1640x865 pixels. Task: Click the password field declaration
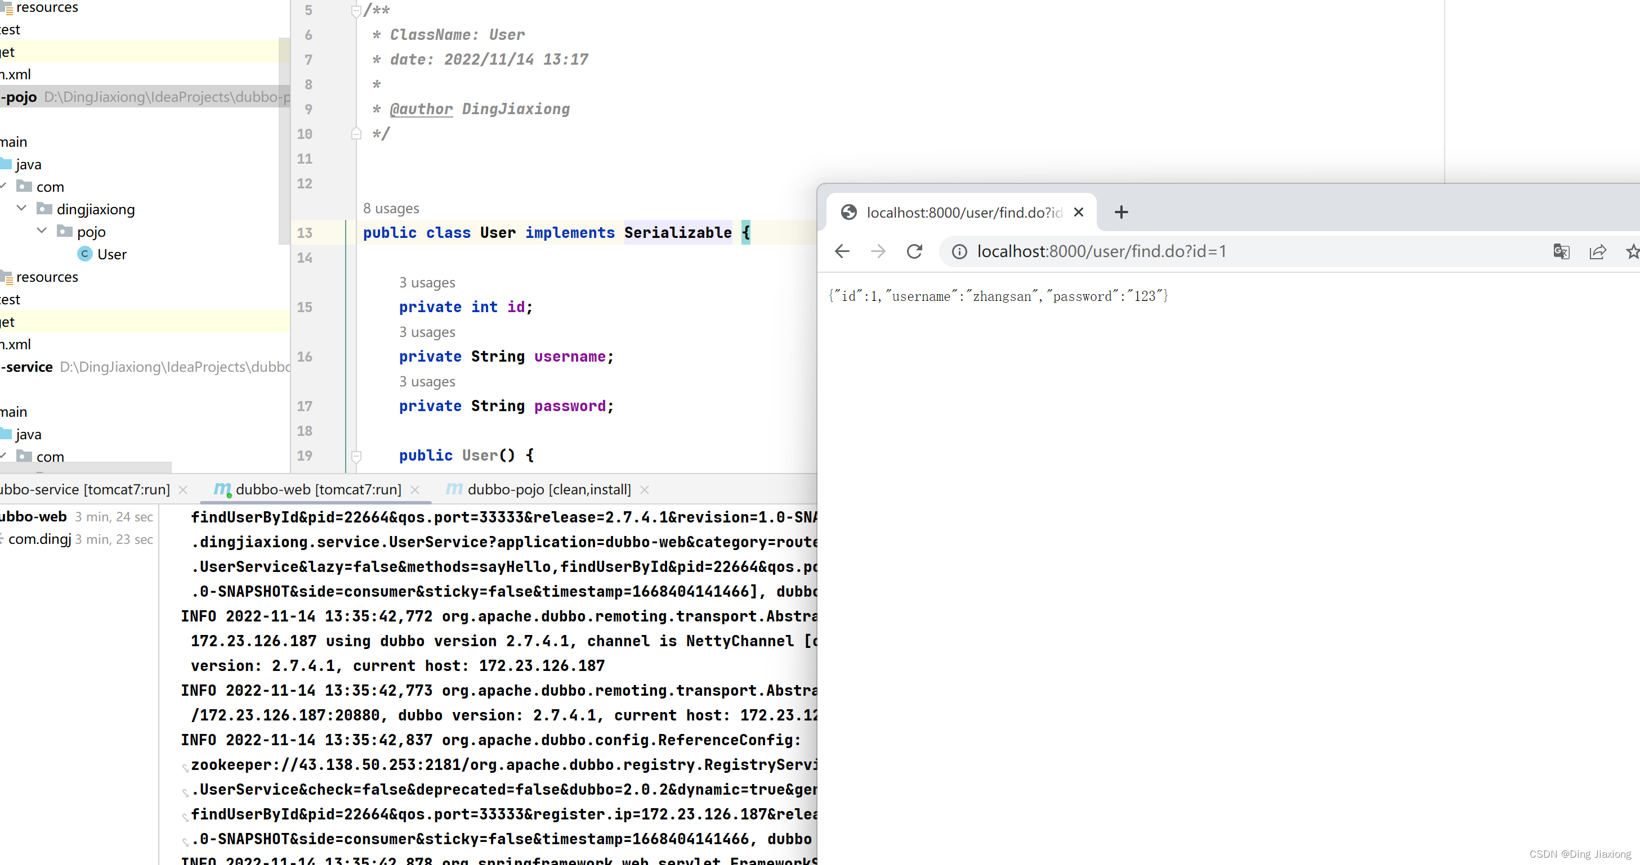[x=506, y=407]
